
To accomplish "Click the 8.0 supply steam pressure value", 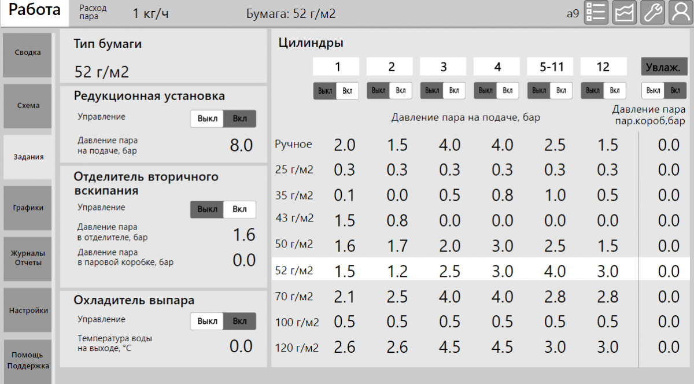I will pos(241,145).
